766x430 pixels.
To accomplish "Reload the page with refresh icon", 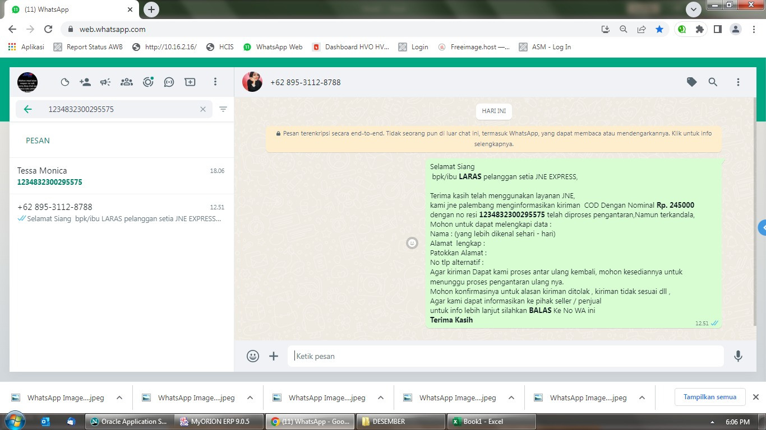I will coord(48,29).
